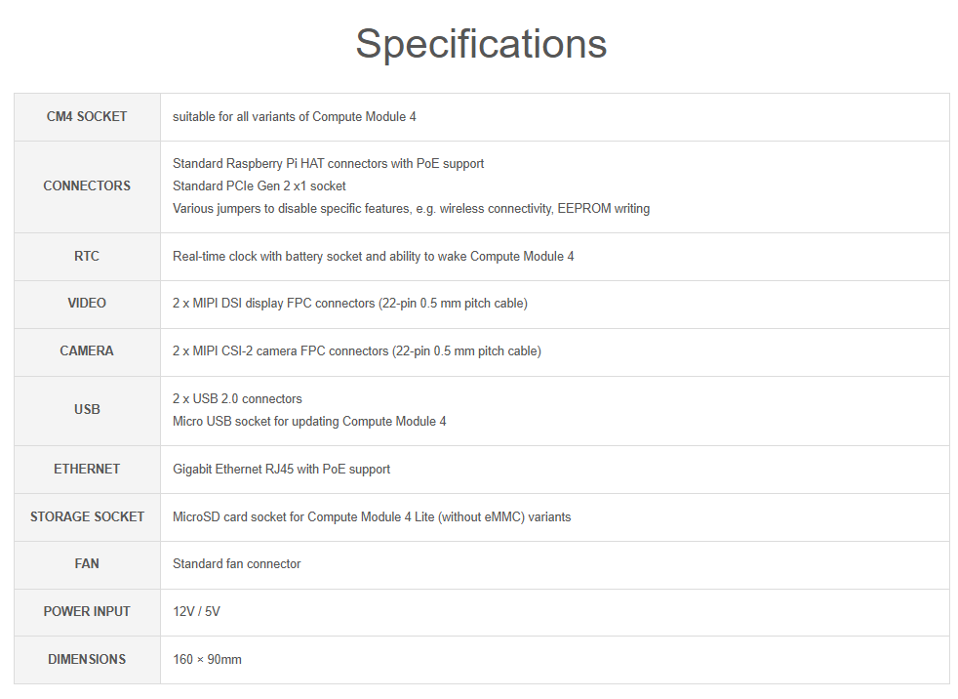
Task: Click the VIDEO row label
Action: point(87,304)
